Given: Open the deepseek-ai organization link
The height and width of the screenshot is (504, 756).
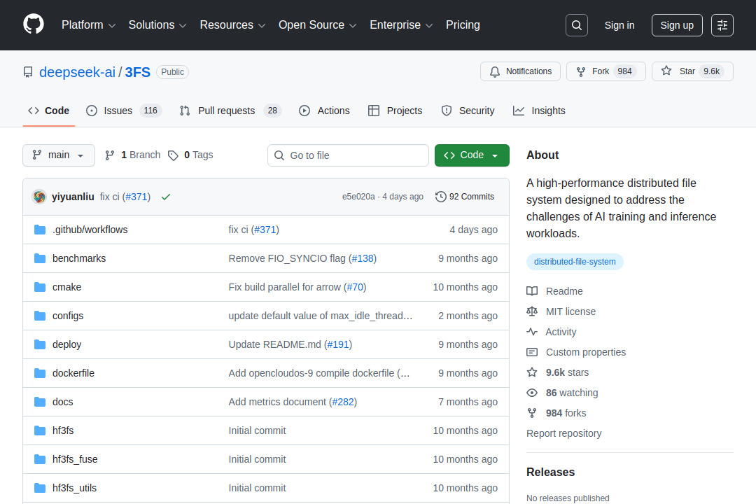Looking at the screenshot, I should 77,71.
